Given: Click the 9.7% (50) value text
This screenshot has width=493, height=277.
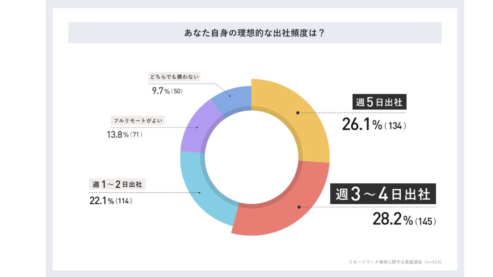Looking at the screenshot, I should [167, 91].
